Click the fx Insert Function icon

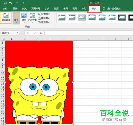pyautogui.click(x=41, y=33)
